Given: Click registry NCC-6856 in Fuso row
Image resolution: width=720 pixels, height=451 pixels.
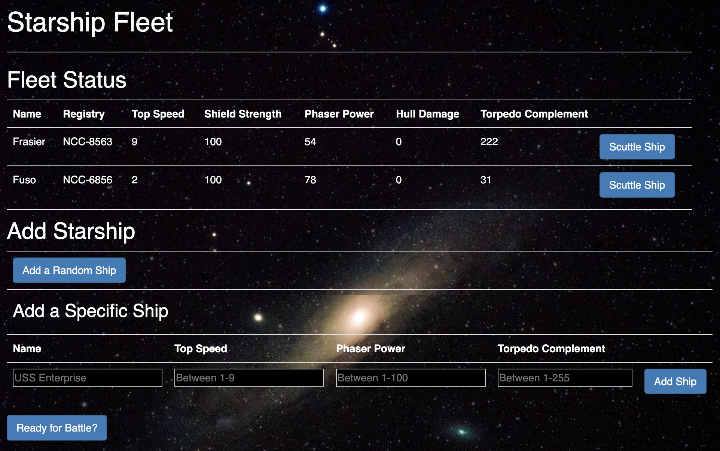Looking at the screenshot, I should [88, 180].
